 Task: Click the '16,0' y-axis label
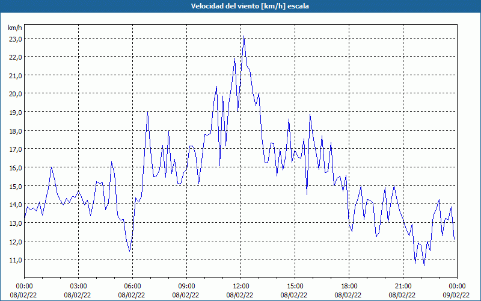[16, 168]
